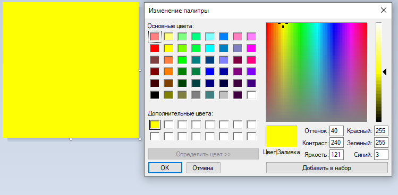Select the navy swatch in fifth row

coord(210,83)
